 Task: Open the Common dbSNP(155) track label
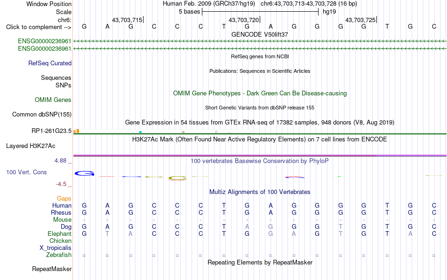[x=41, y=114]
